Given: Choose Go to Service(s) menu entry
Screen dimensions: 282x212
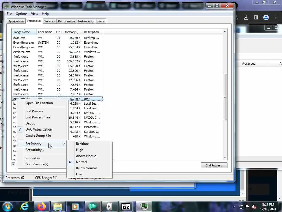Looking at the screenshot, I should pos(37,164).
